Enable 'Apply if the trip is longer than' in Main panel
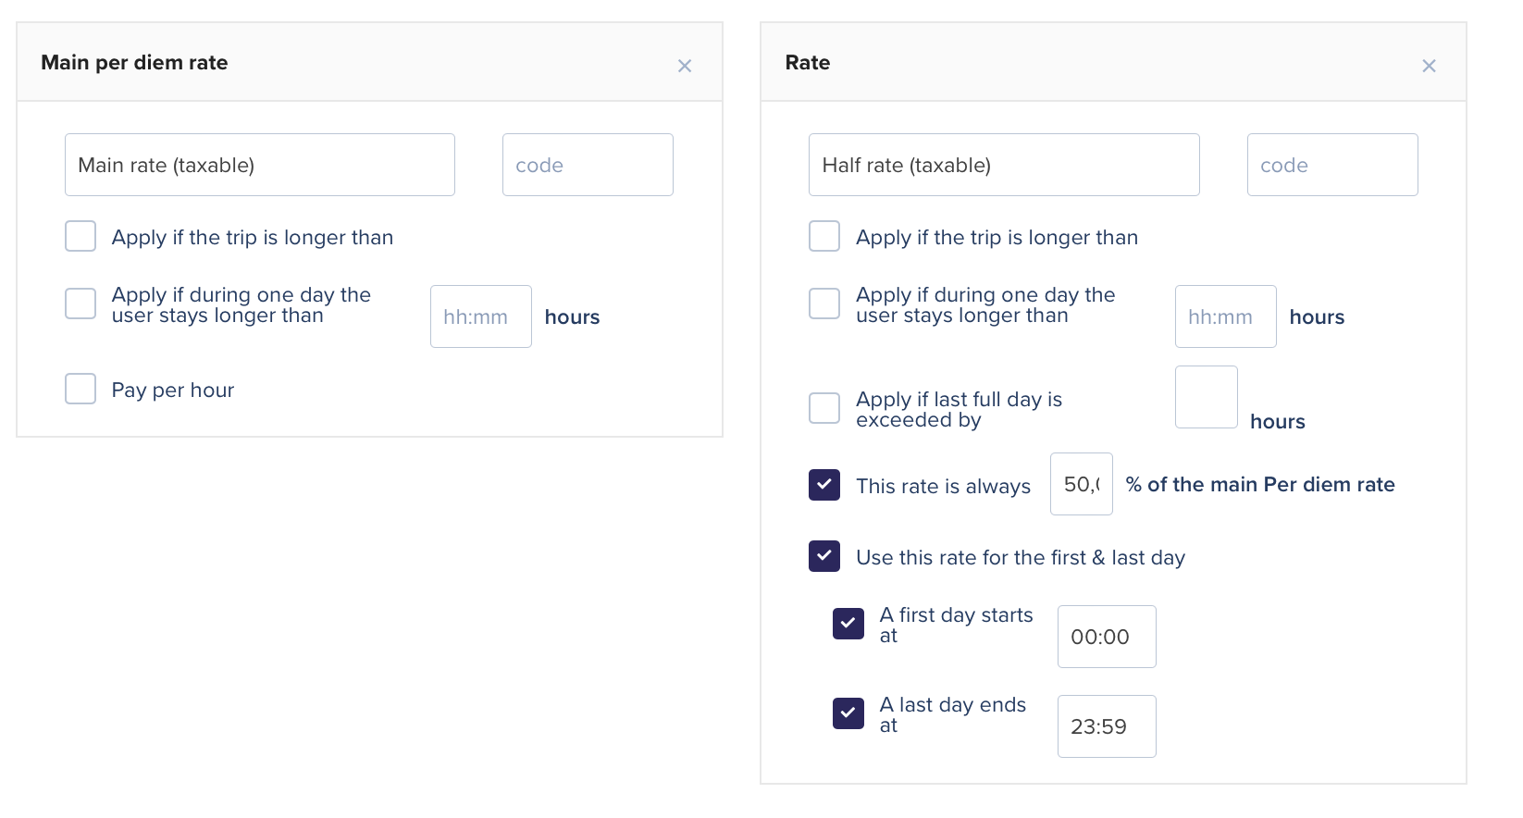This screenshot has width=1523, height=818. [x=80, y=236]
